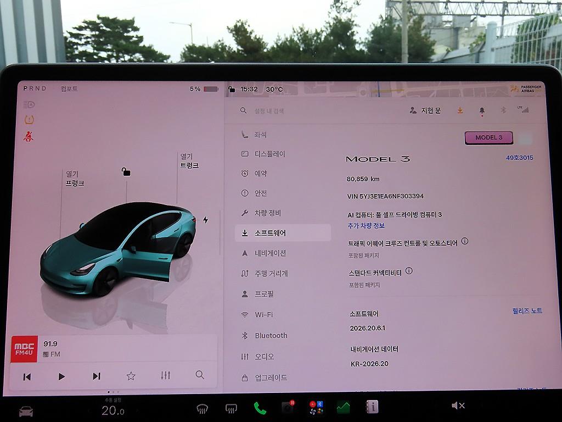This screenshot has width=562, height=422.
Task: Tap the status bar lock icon
Action: pos(232,89)
